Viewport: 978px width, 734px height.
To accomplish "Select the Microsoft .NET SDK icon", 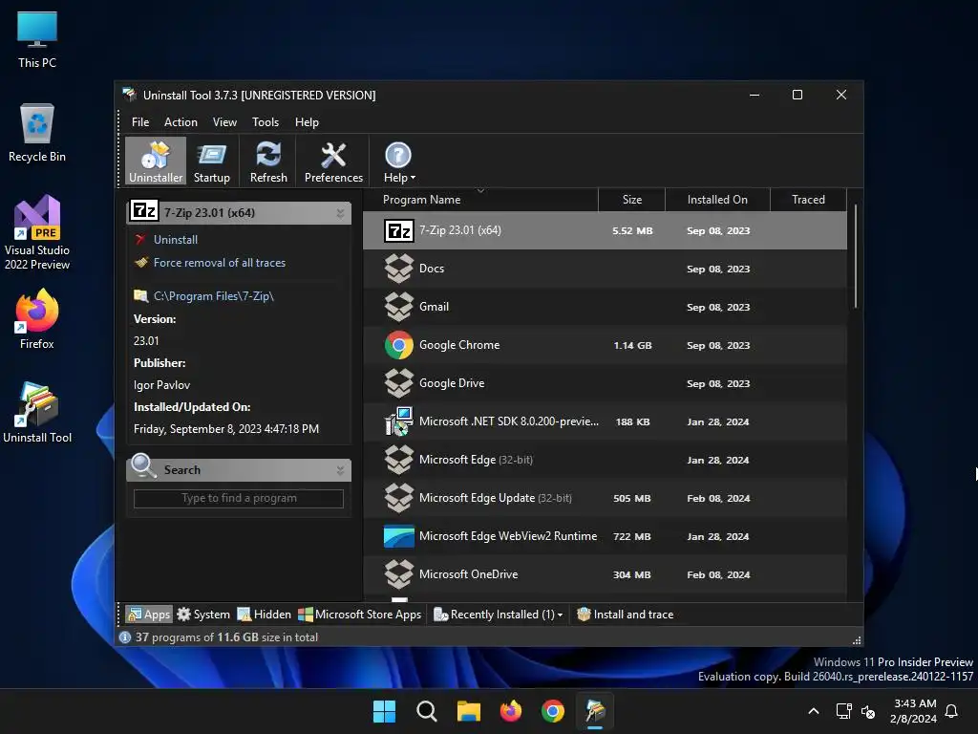I will (x=398, y=421).
